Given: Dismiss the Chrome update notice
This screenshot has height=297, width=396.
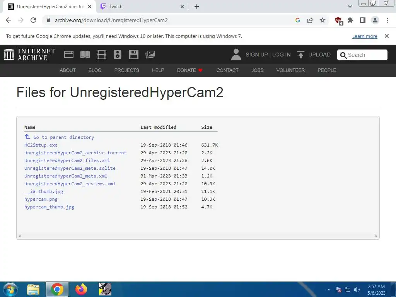Looking at the screenshot, I should [386, 36].
